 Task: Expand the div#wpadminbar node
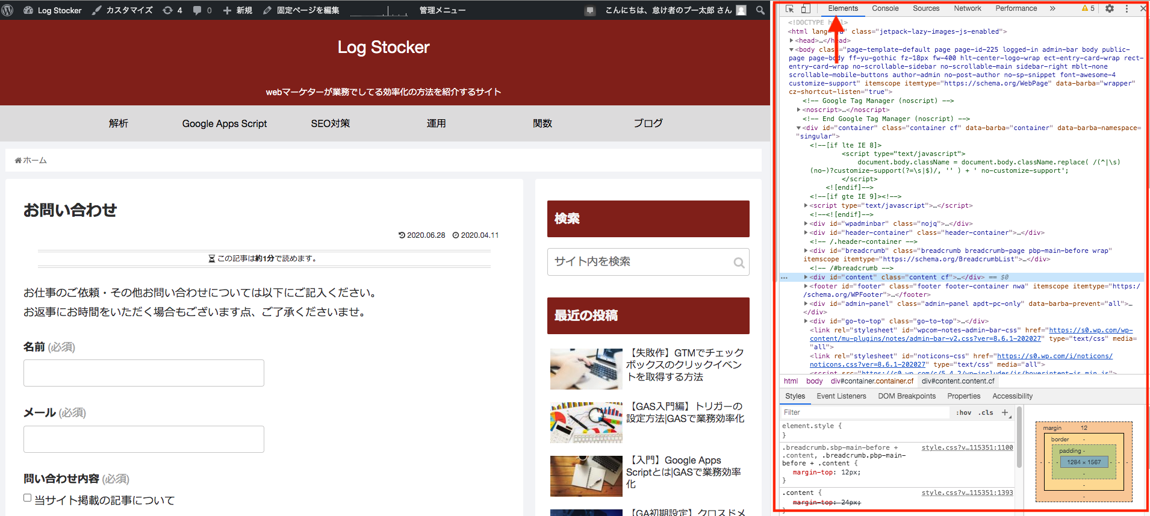(806, 223)
